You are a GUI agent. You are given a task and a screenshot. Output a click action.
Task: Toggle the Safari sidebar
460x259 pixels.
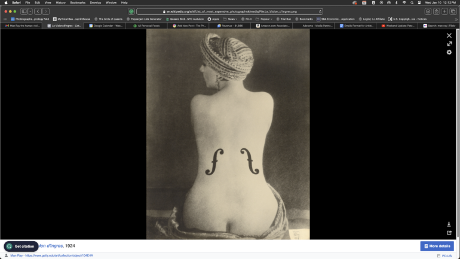(x=24, y=11)
